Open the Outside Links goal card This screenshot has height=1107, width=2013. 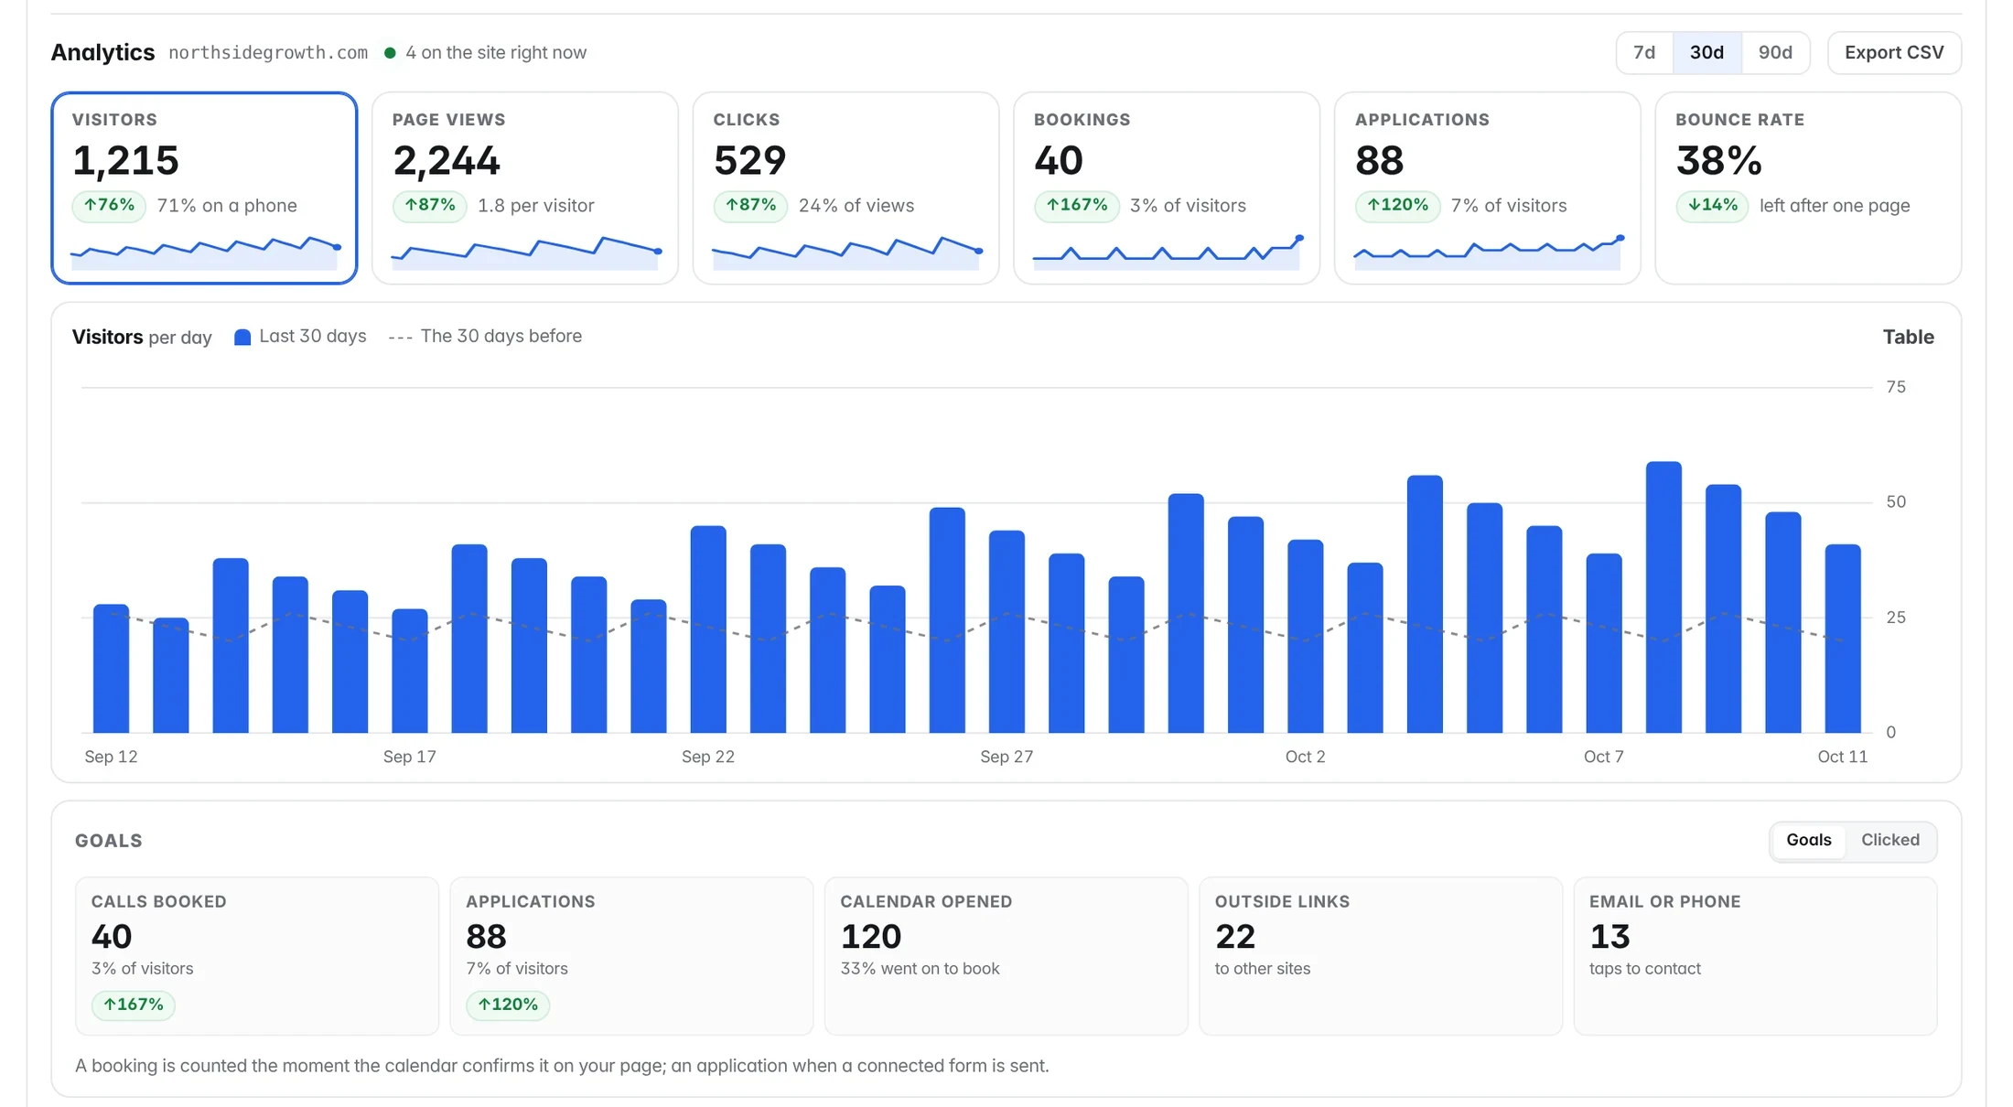coord(1380,956)
